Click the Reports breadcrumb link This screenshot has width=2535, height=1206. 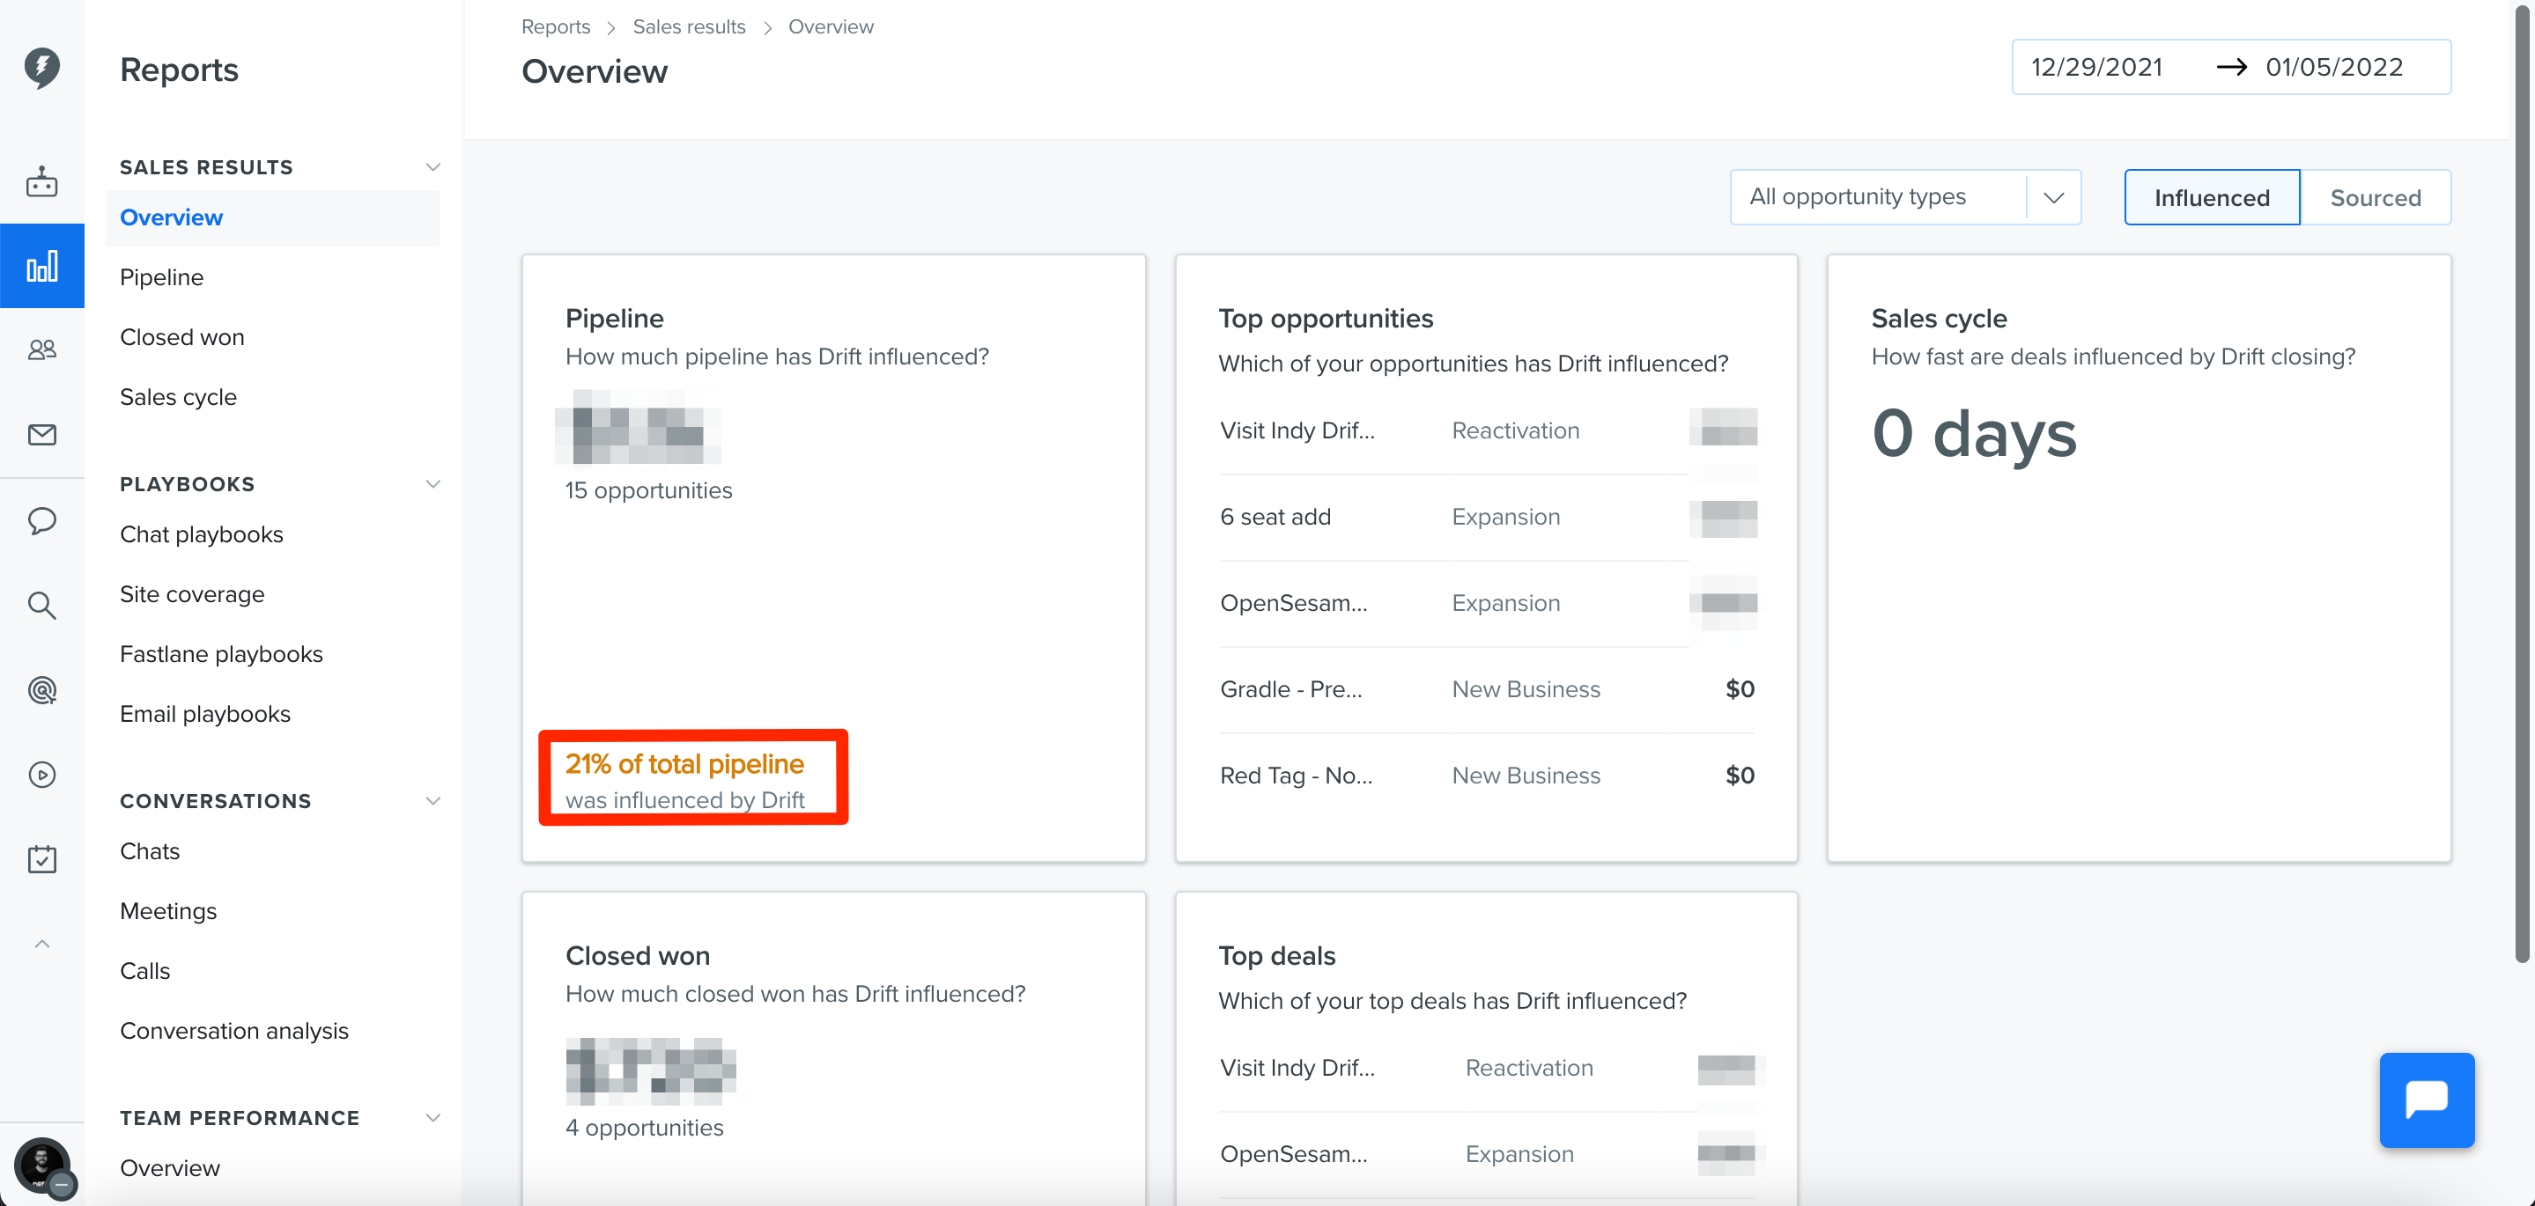click(555, 26)
